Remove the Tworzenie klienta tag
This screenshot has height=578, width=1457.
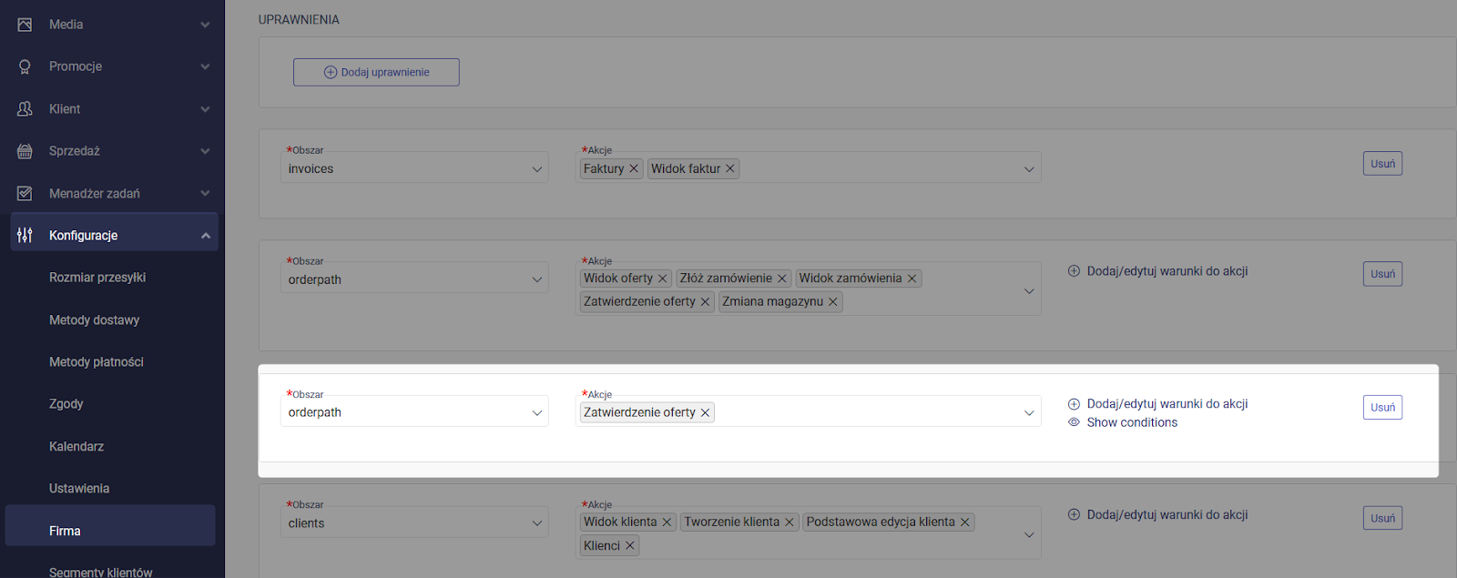790,522
